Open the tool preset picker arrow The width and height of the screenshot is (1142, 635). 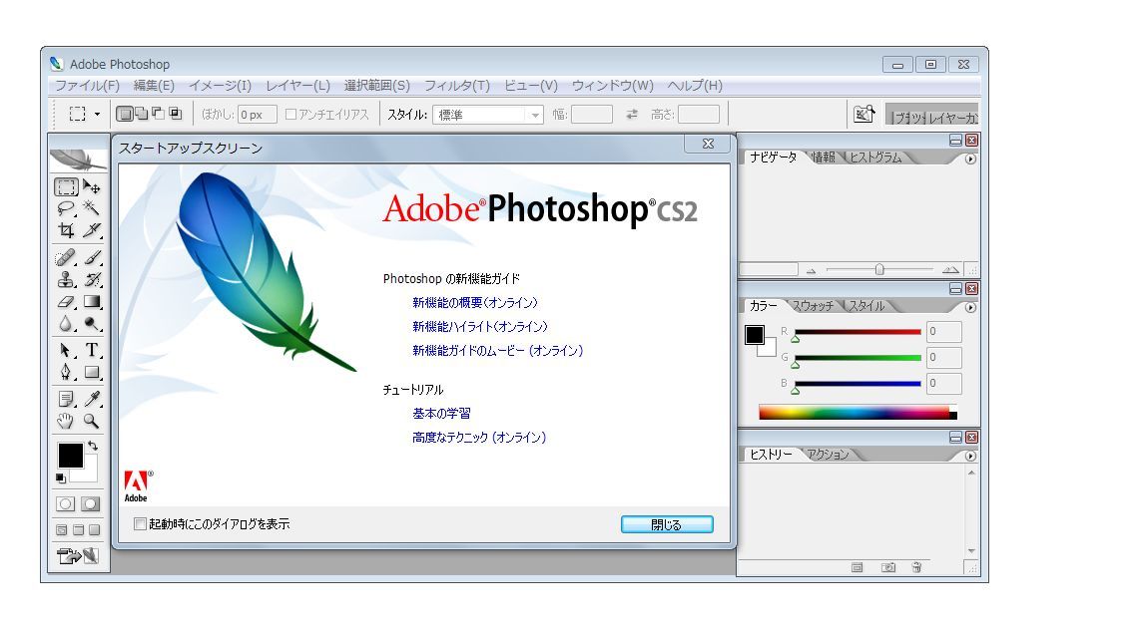click(97, 115)
